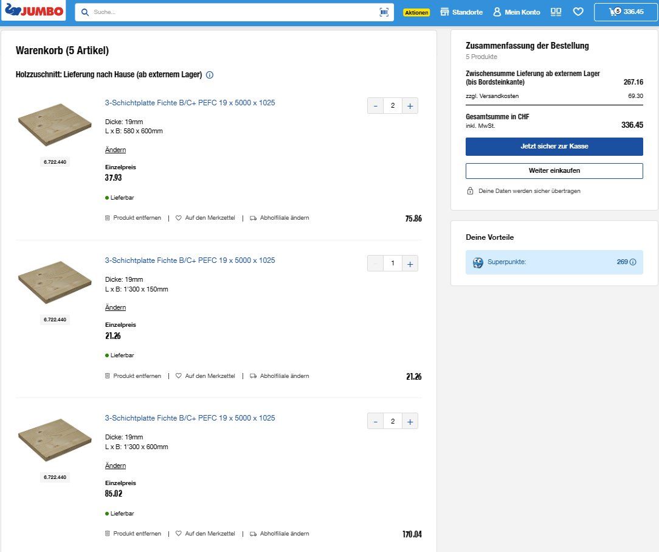Click Jetzt sicher zur Kasse button
The width and height of the screenshot is (659, 552).
554,147
